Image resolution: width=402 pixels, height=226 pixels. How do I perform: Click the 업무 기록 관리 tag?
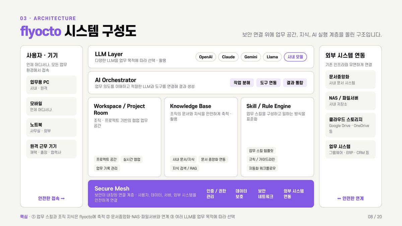click(107, 168)
